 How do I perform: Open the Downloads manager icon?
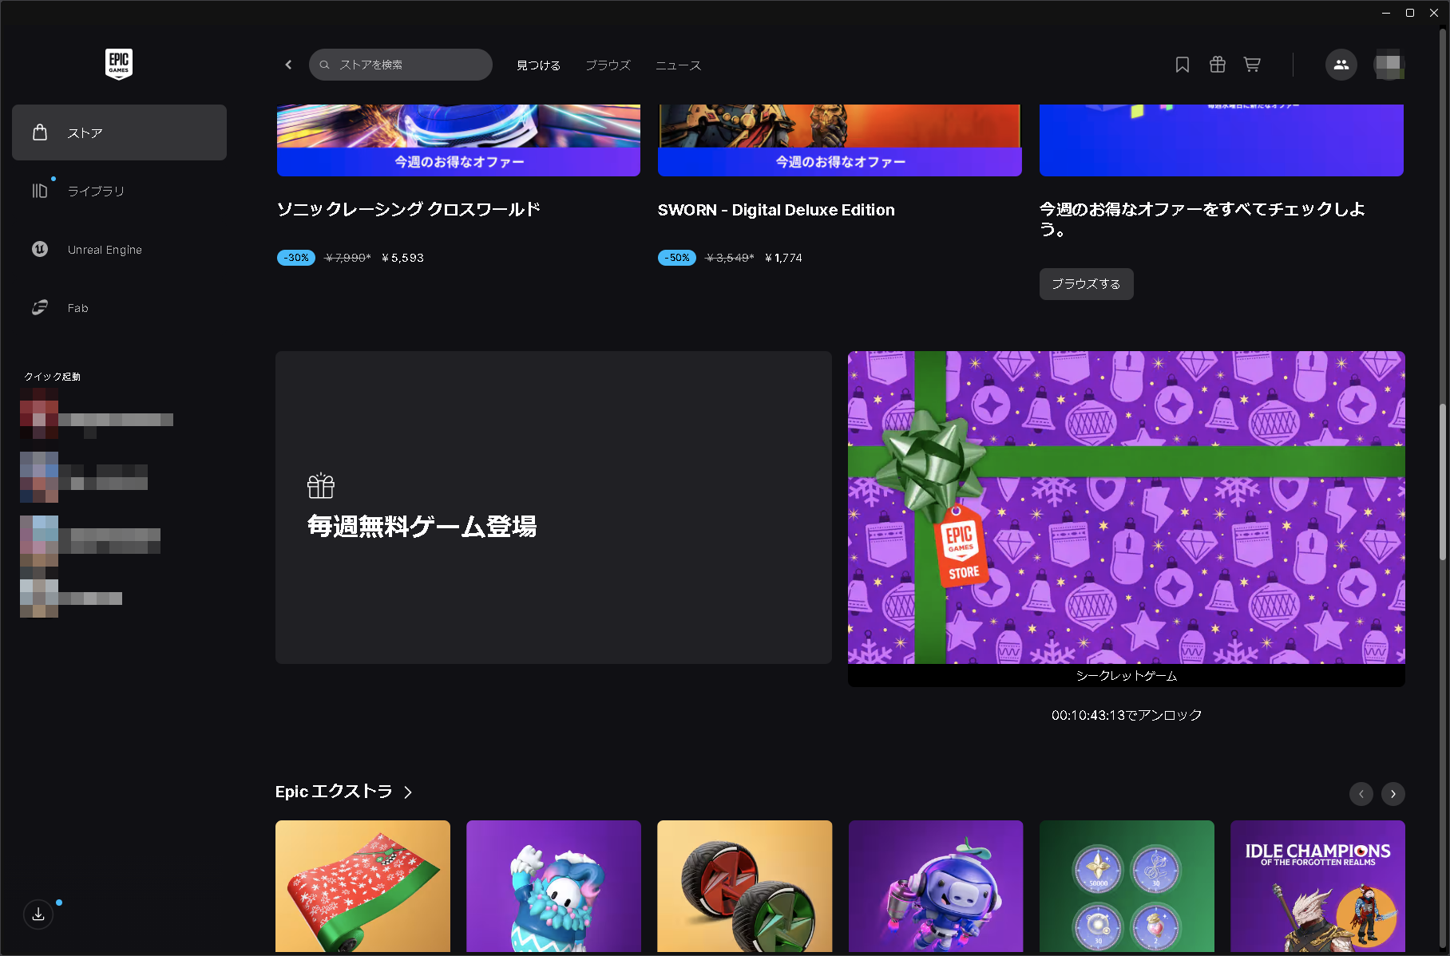click(x=38, y=914)
